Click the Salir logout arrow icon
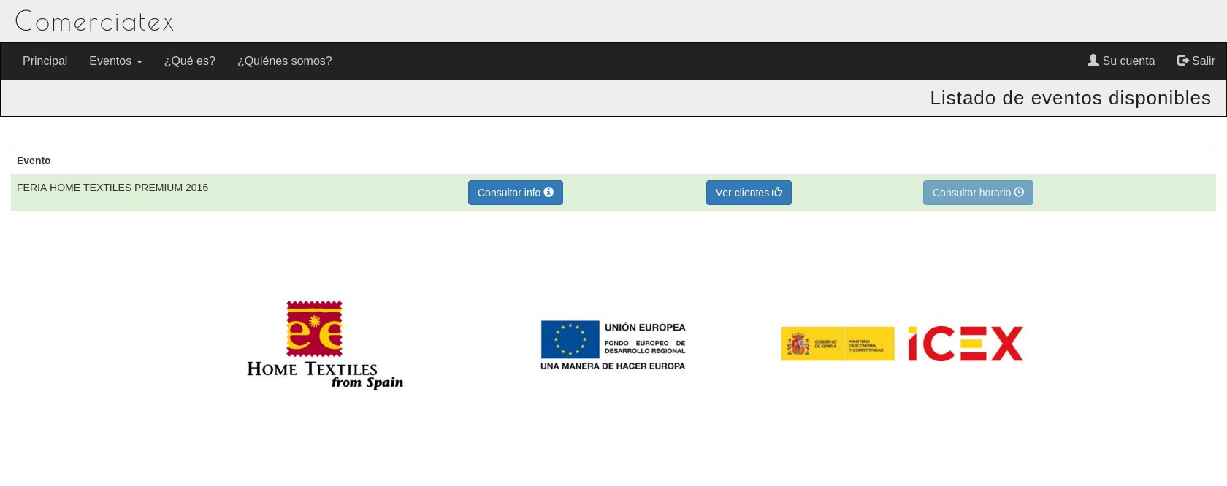Screen dimensions: 1227x486 click(1182, 61)
